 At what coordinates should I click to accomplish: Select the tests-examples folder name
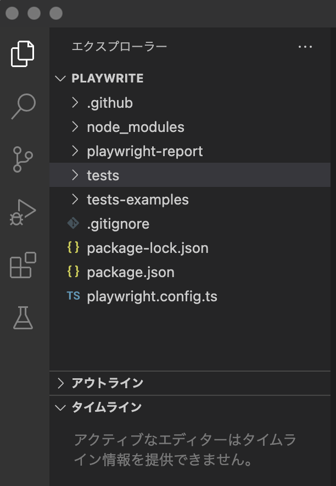point(138,200)
